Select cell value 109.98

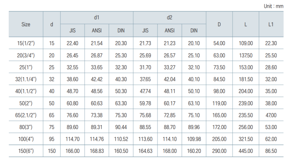(194, 139)
